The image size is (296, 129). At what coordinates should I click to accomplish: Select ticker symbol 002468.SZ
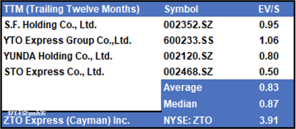[188, 72]
